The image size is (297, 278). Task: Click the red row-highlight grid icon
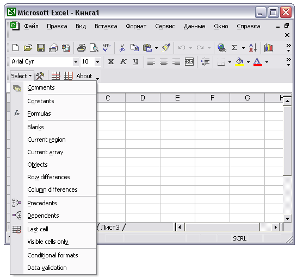click(x=56, y=76)
